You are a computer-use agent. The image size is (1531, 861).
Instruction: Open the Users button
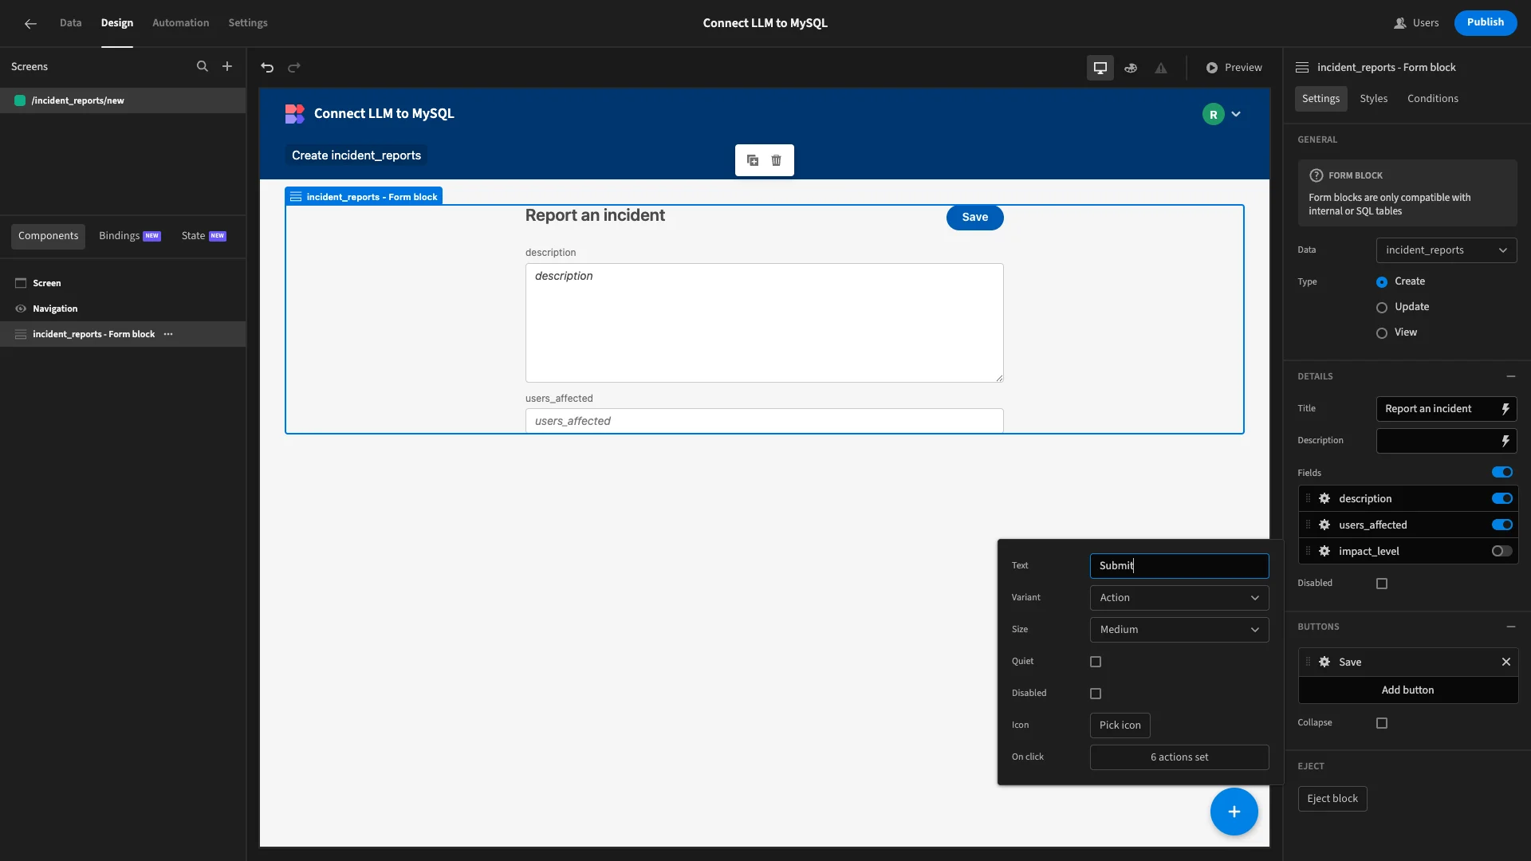pos(1416,23)
